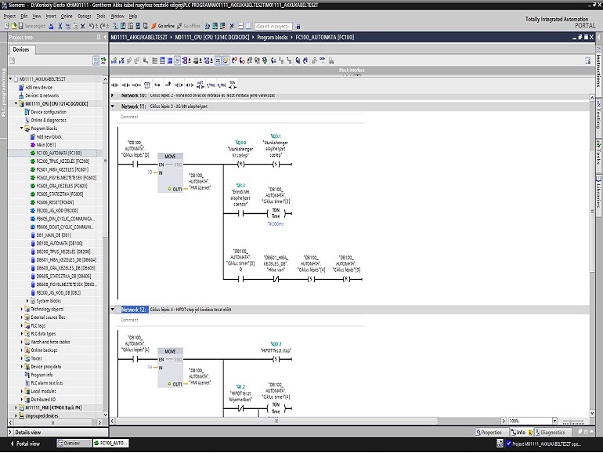Click the Save project button

32,26
